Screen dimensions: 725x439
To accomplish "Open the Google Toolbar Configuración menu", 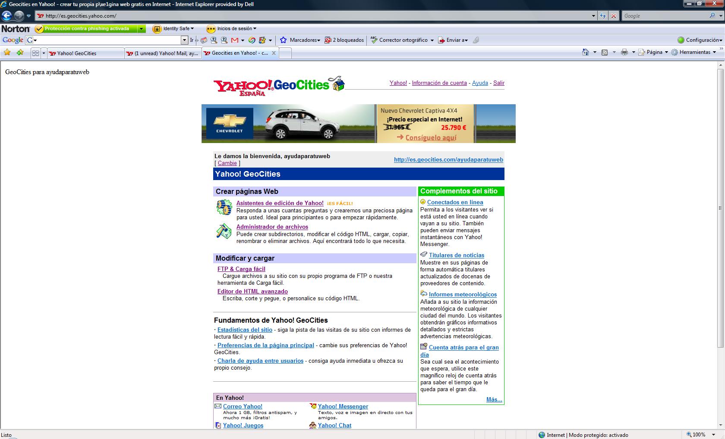I will point(700,40).
